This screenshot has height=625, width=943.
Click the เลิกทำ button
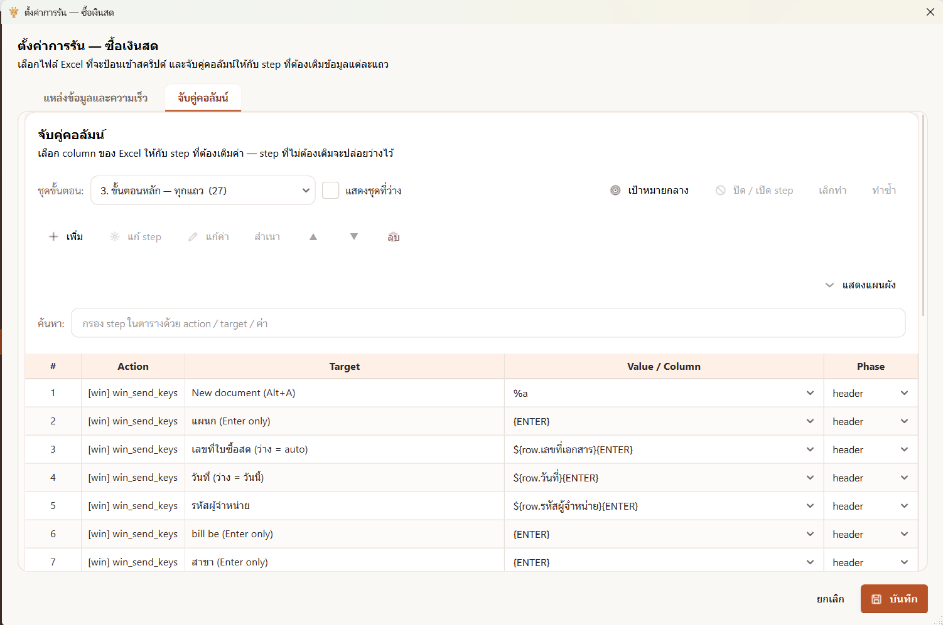click(832, 190)
